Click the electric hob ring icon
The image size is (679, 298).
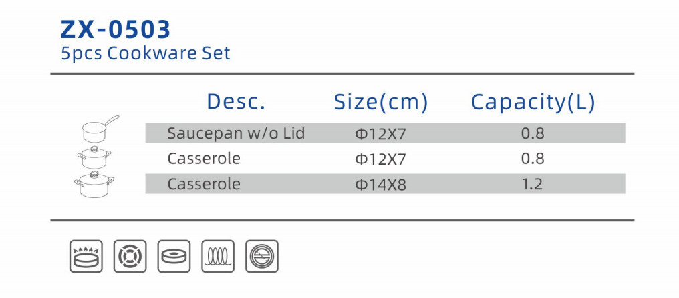tap(130, 256)
